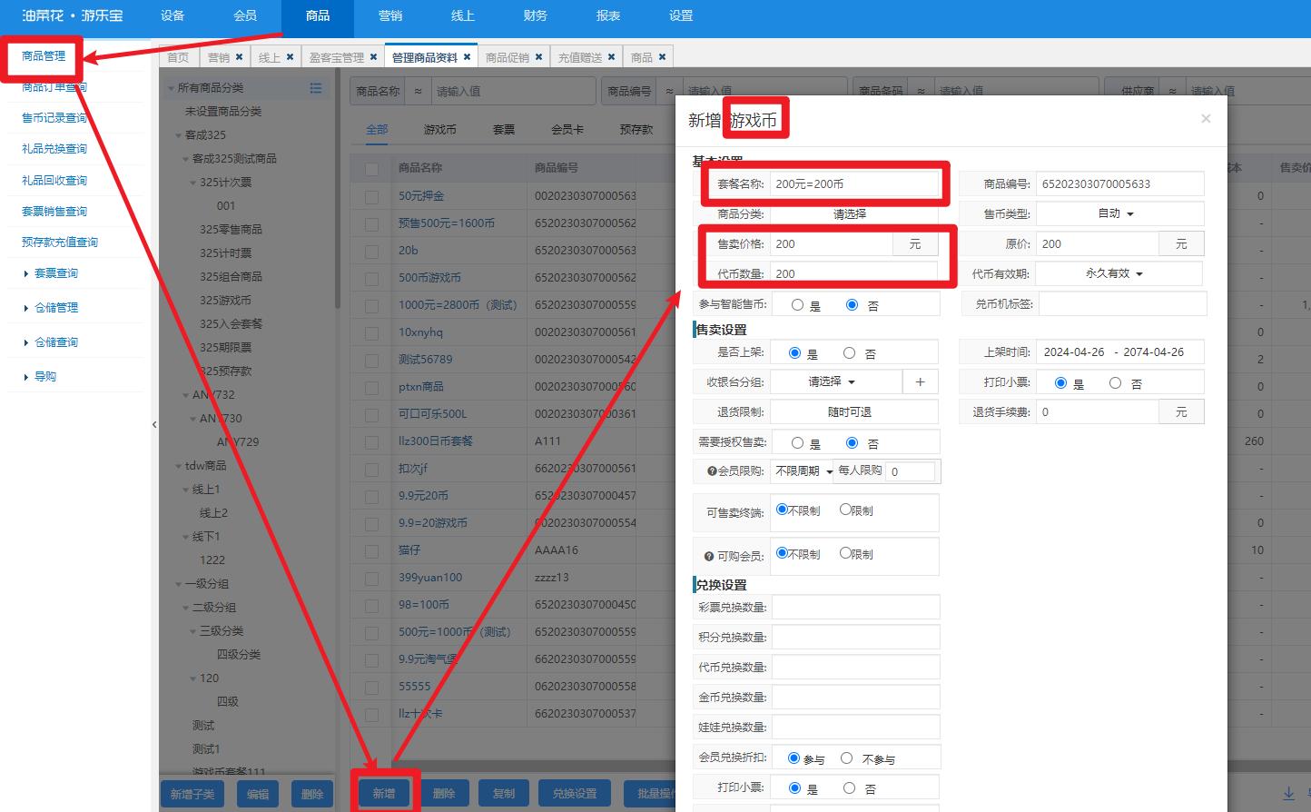Choose 限制 for 可购会员

[x=845, y=553]
